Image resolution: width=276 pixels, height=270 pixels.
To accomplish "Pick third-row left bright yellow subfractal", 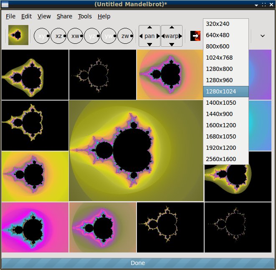I will (35, 177).
